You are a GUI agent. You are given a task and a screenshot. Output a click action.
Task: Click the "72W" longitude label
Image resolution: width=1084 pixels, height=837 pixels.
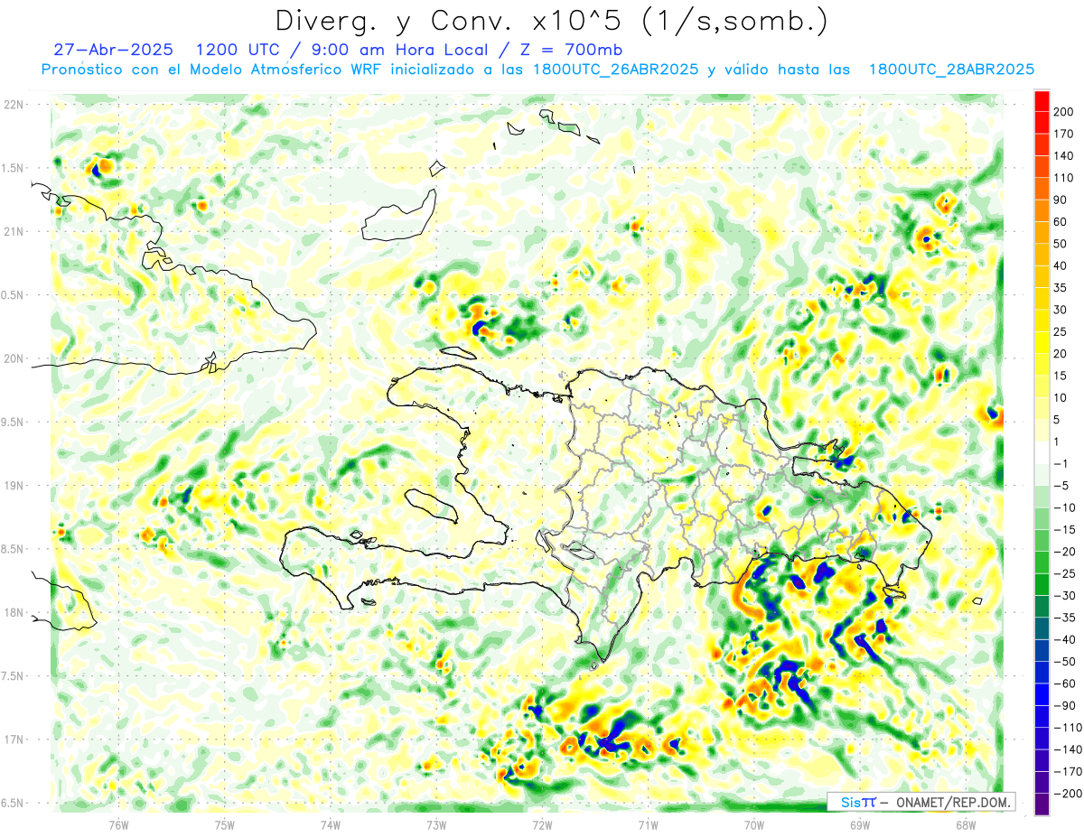coord(542,823)
